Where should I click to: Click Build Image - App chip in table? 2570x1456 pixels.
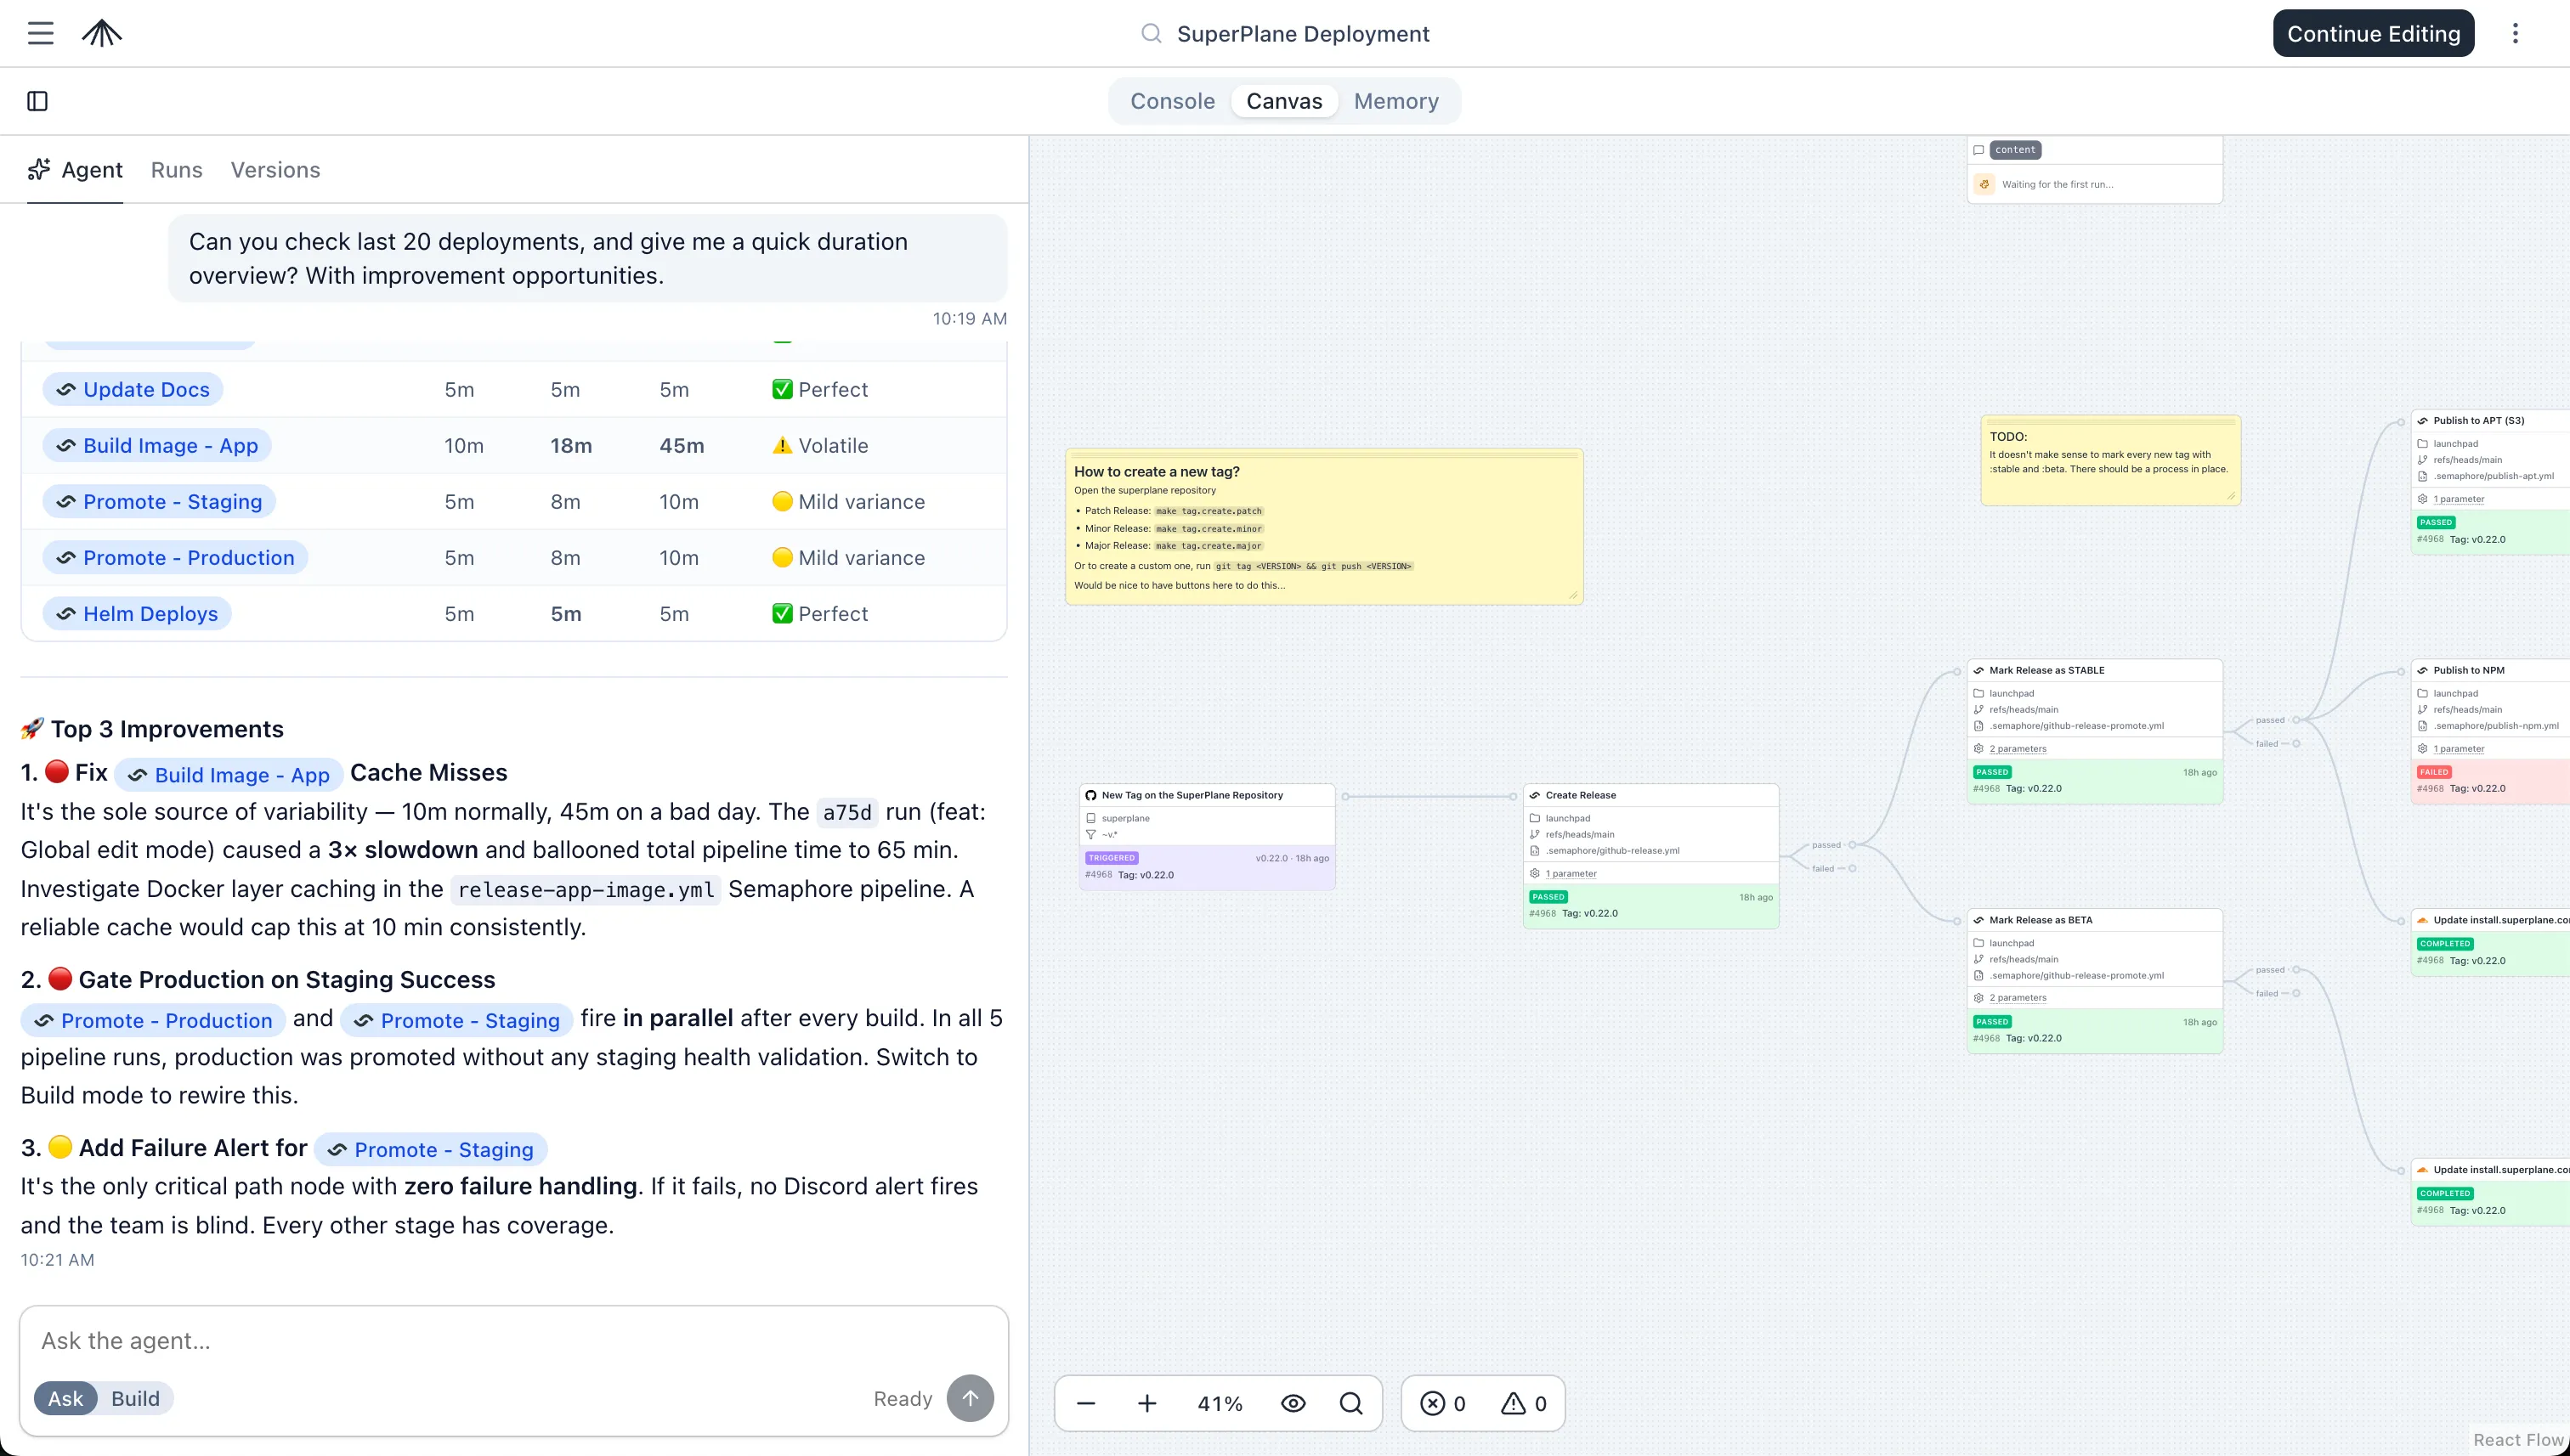pyautogui.click(x=157, y=445)
